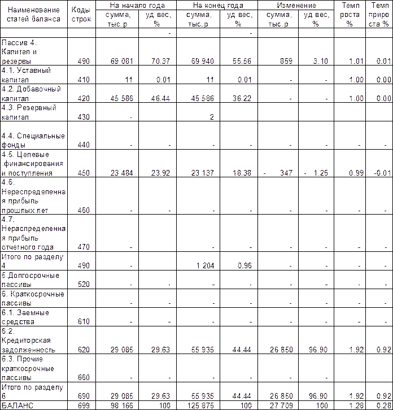Click the row label '6.1. Заемные средства'
The width and height of the screenshot is (393, 410).
coord(25,317)
